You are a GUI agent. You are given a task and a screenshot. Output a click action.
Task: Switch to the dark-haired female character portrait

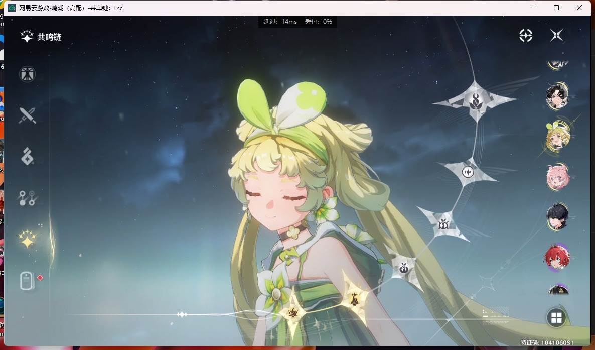point(557,96)
